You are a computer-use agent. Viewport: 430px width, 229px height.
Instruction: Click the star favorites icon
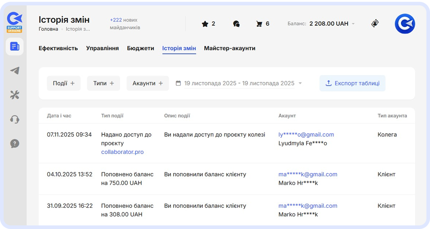pos(205,24)
